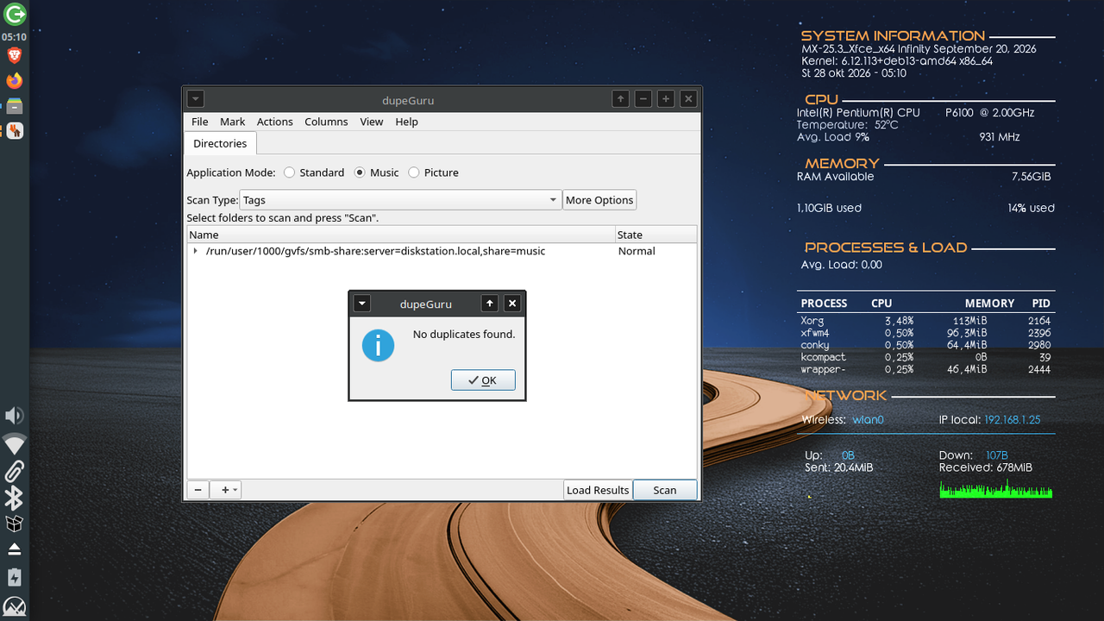The width and height of the screenshot is (1104, 621).
Task: Click the Name column header
Action: (x=401, y=235)
